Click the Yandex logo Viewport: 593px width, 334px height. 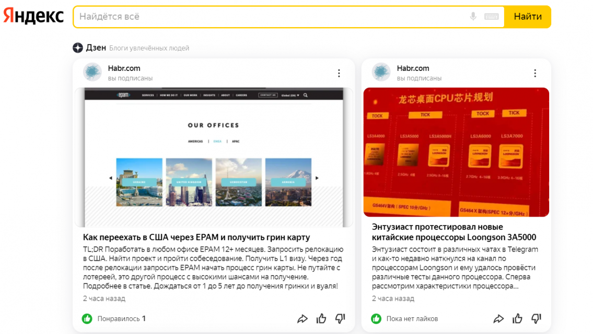[33, 16]
